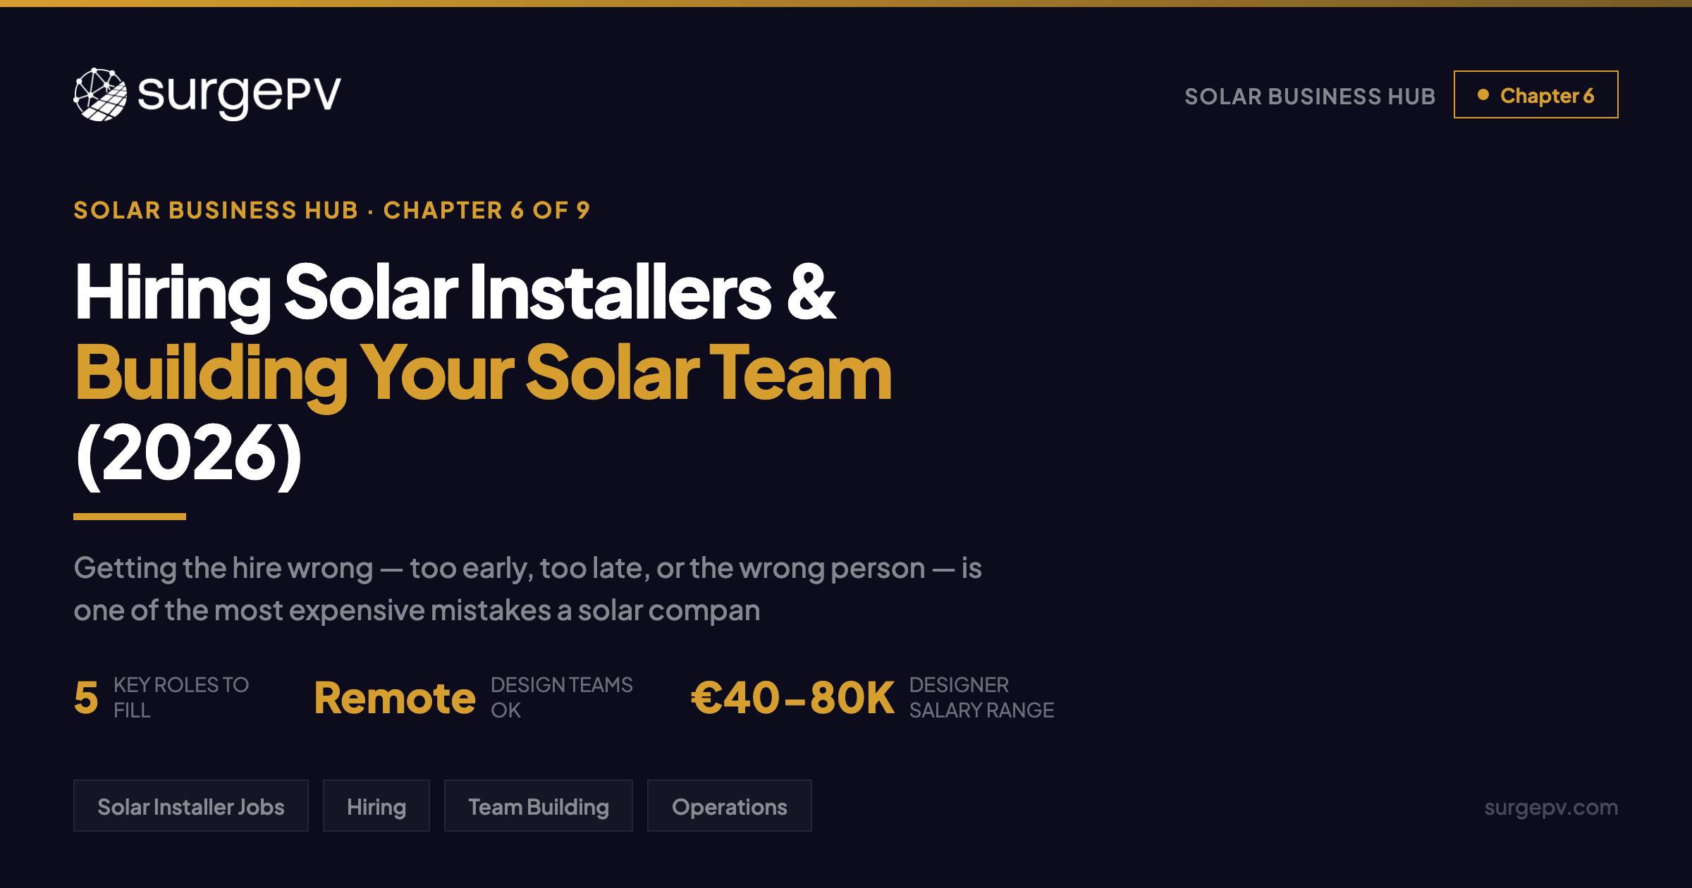Select the yellow dot inside Chapter 6 badge
The height and width of the screenshot is (888, 1692).
click(x=1485, y=95)
